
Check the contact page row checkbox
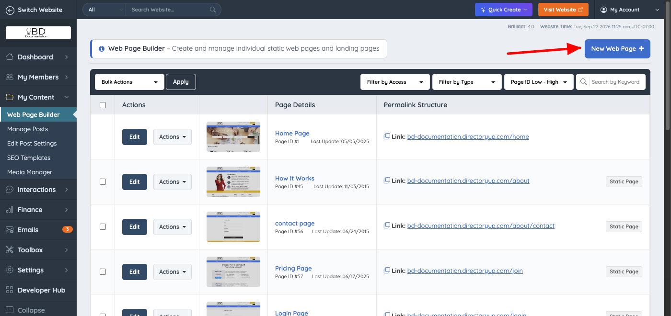pos(103,226)
